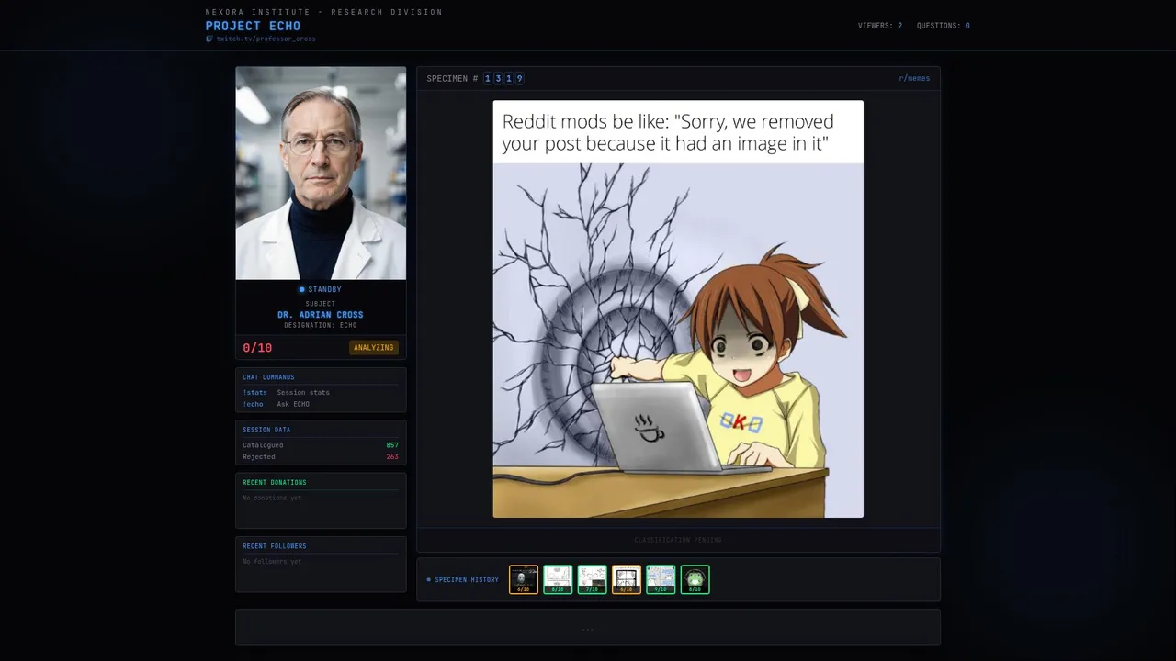
Task: Open the history thumbnail rated 7/10
Action: point(593,579)
